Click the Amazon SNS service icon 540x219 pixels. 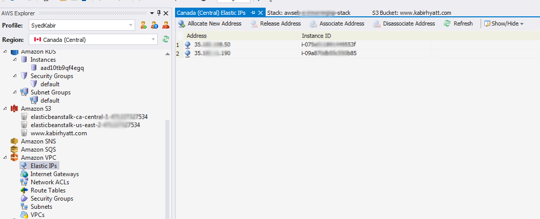[x=14, y=141]
